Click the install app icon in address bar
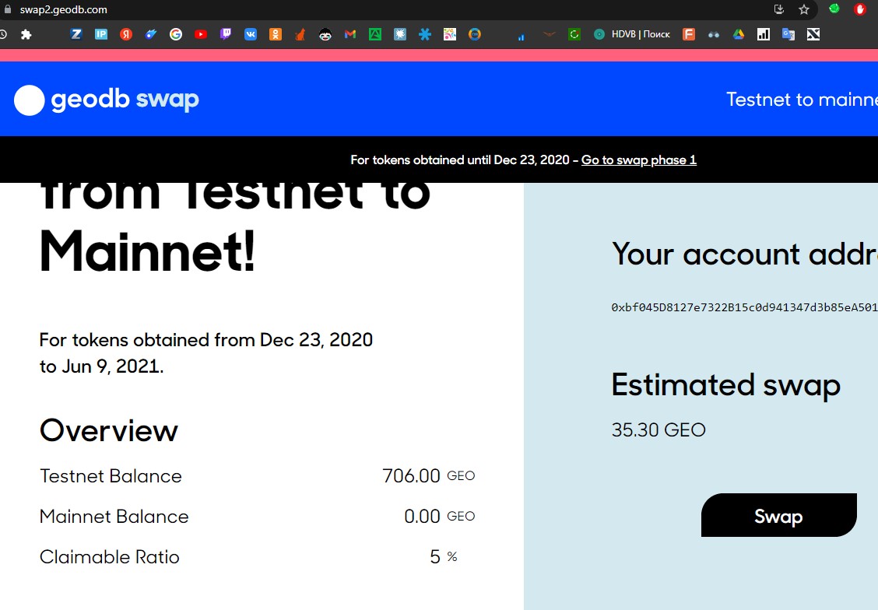 [x=779, y=9]
